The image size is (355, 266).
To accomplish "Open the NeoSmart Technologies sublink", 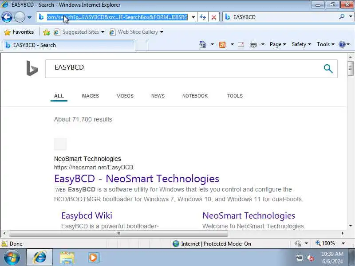I will click(248, 215).
